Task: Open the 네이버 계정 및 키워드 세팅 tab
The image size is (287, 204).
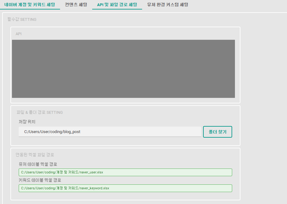Action: (30, 5)
